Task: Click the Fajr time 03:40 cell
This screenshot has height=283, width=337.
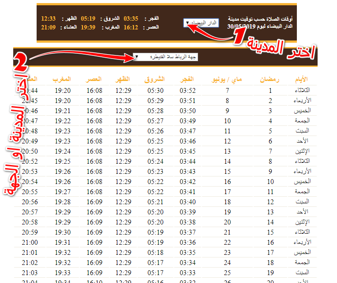Action: [187, 202]
